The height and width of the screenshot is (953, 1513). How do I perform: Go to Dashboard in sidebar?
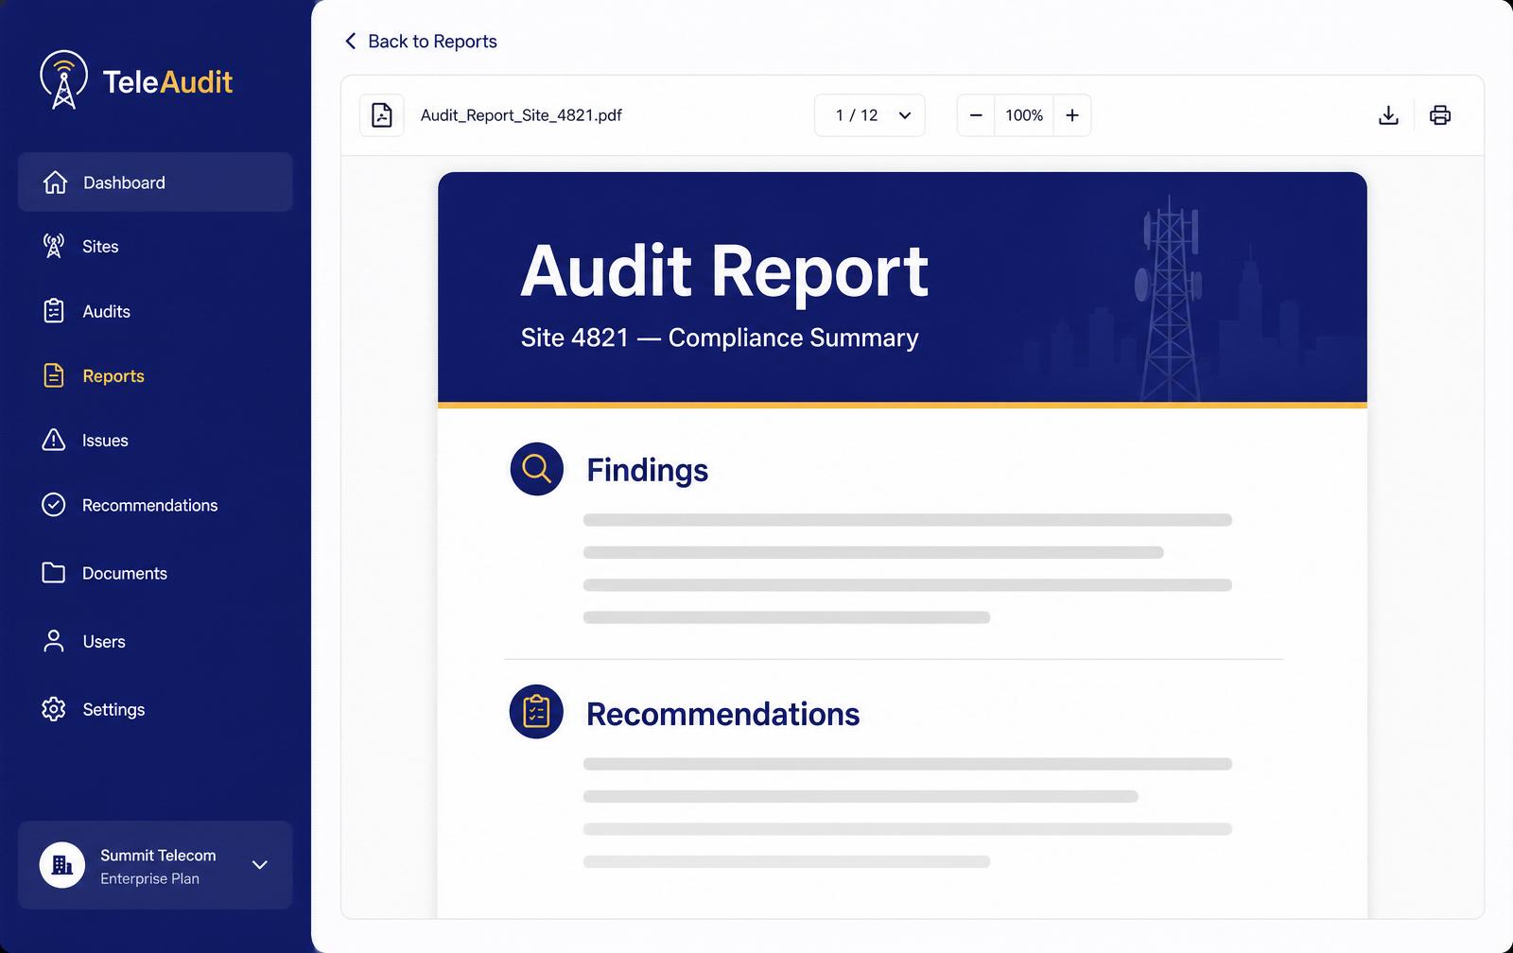coord(155,182)
